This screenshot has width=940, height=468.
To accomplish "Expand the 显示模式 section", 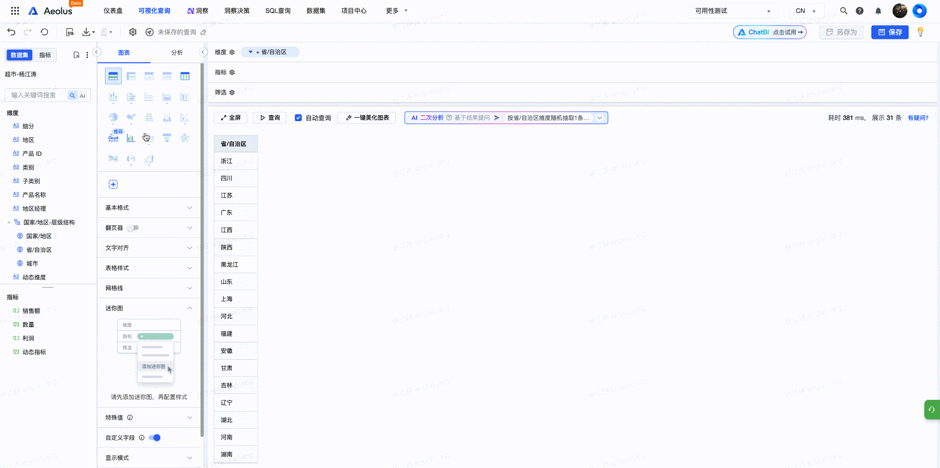I will pyautogui.click(x=149, y=458).
